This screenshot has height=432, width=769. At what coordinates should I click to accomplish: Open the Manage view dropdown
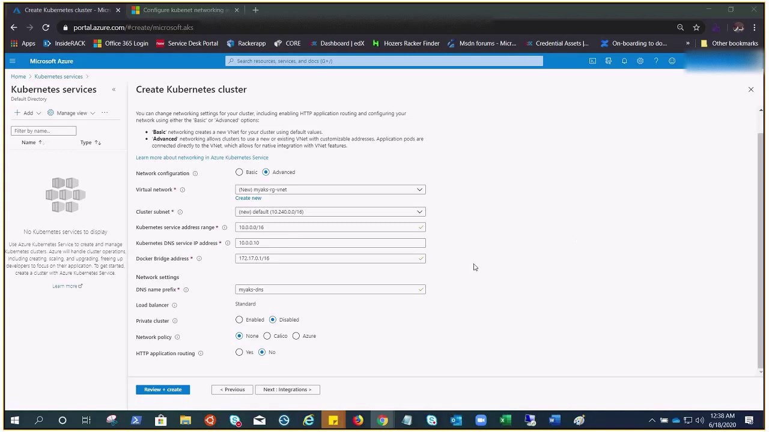coord(71,113)
